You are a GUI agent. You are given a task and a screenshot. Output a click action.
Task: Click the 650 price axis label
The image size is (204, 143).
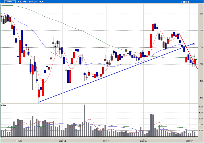pos(201,14)
